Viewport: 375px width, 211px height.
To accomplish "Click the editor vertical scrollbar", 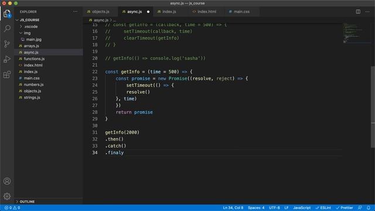I will (373, 108).
